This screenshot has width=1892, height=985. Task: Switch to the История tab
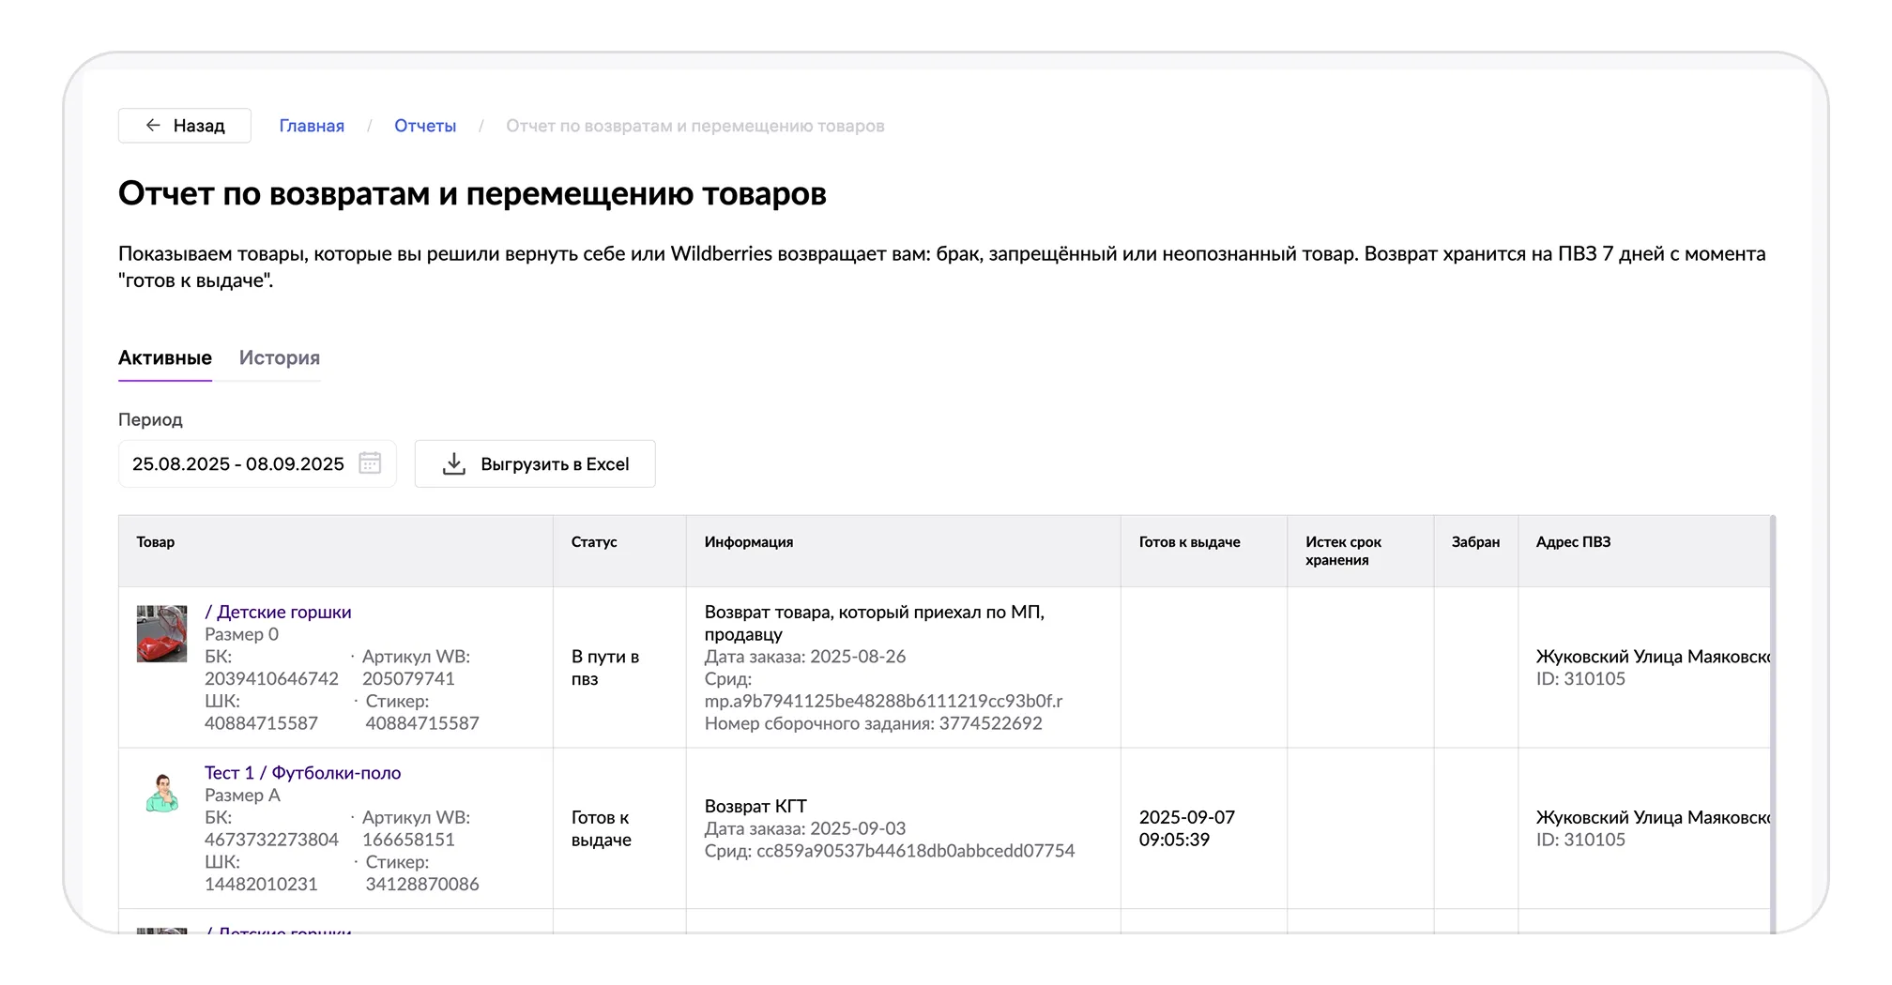click(x=279, y=358)
